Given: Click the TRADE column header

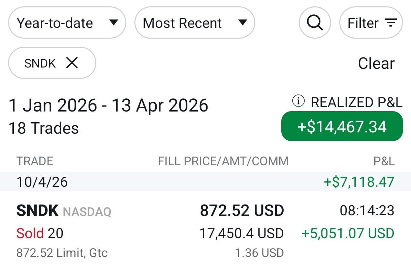Looking at the screenshot, I should pos(35,161).
